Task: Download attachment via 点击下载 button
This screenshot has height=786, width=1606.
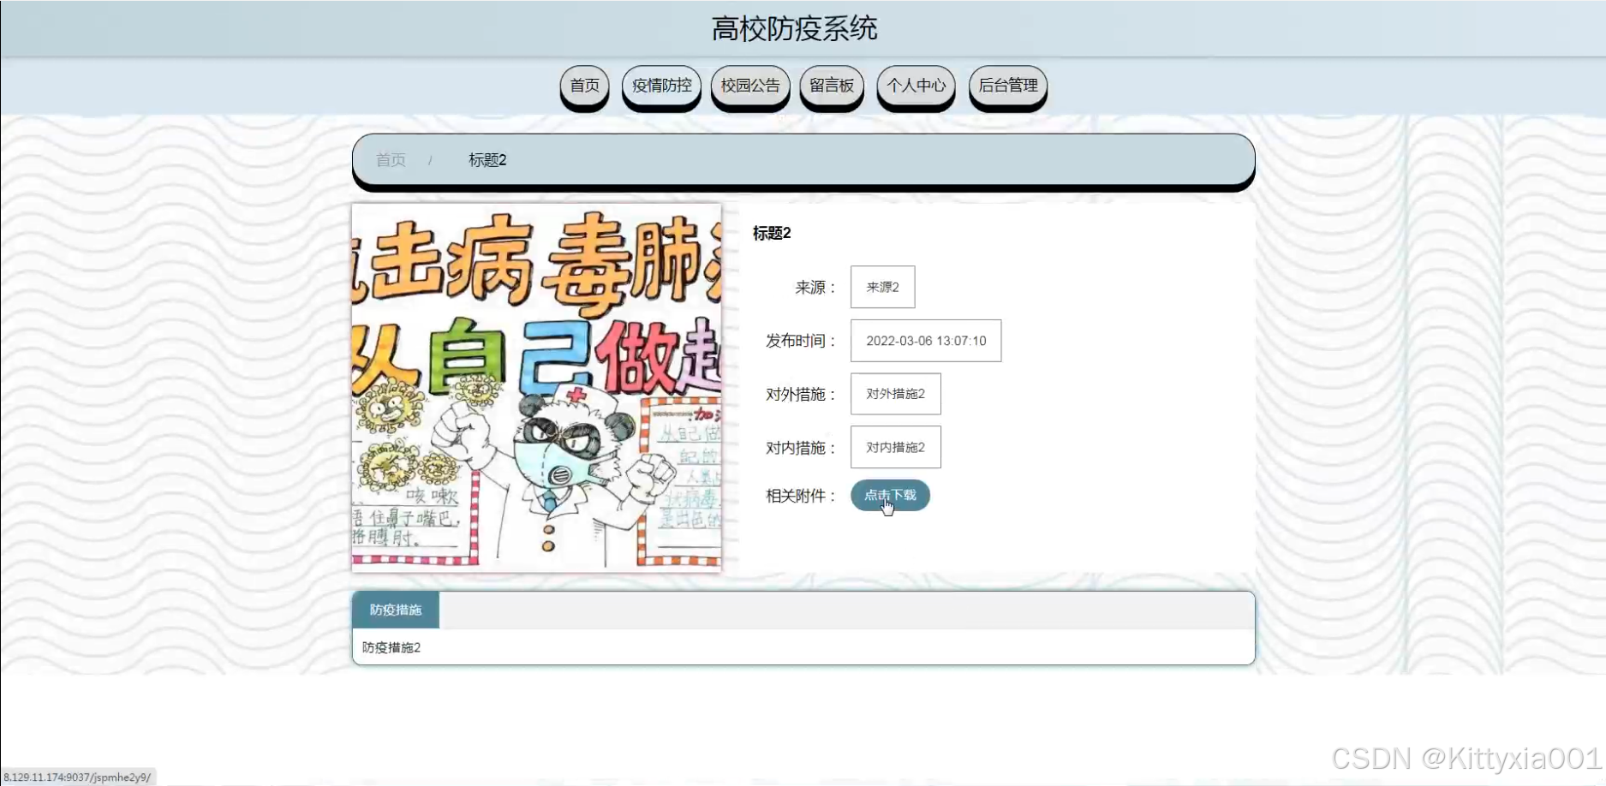Action: click(890, 495)
